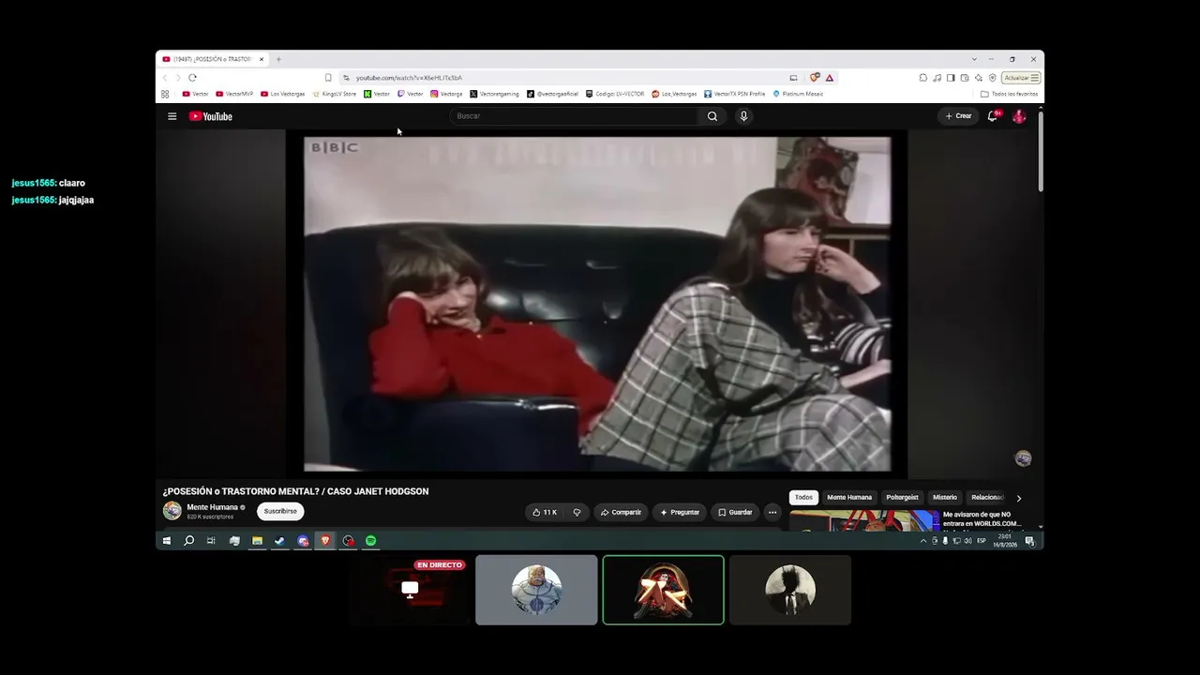
Task: Open YouTube notifications bell
Action: click(x=993, y=116)
